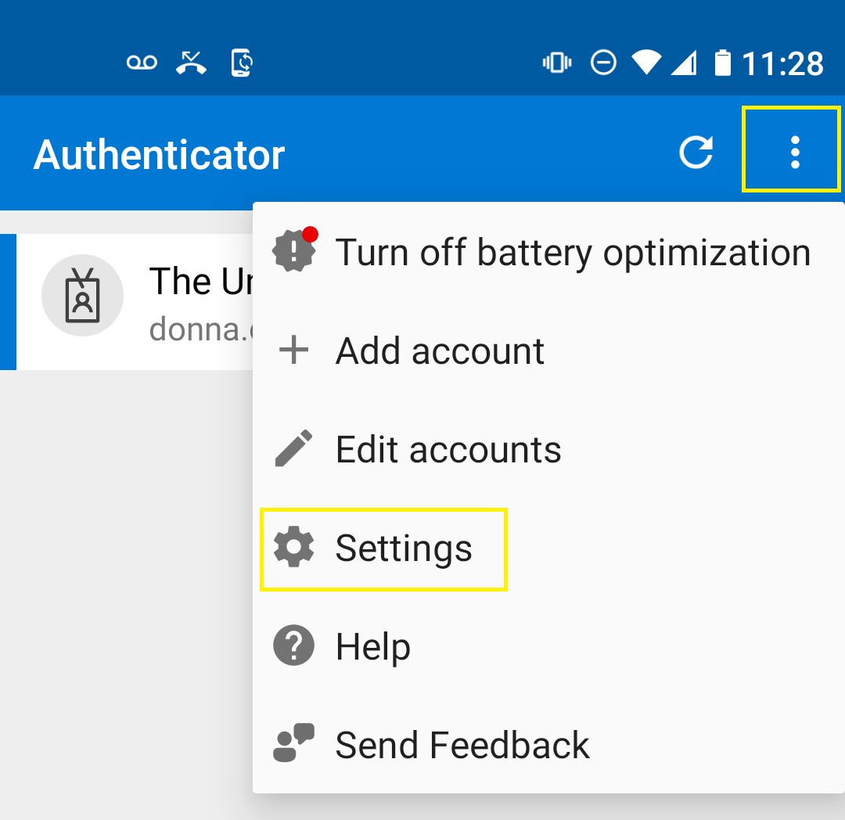Tap the plus icon beside Add account
Image resolution: width=845 pixels, height=820 pixels.
point(294,351)
